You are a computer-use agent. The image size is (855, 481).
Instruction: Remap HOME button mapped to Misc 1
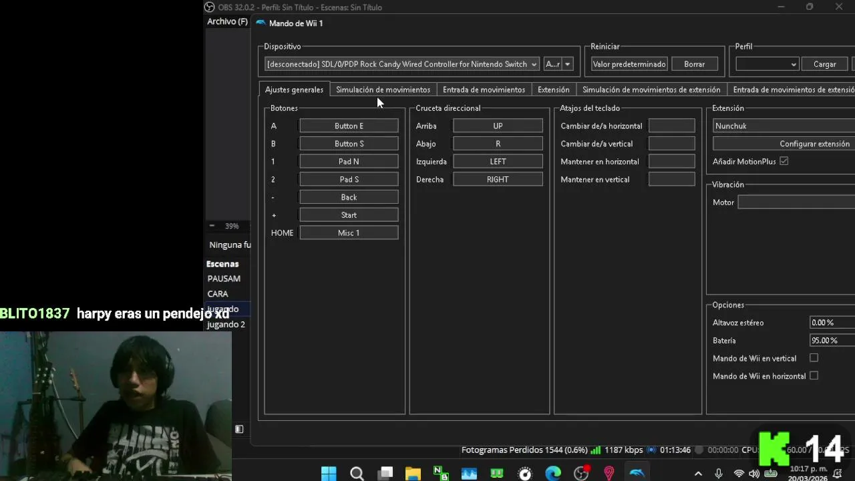(x=349, y=232)
